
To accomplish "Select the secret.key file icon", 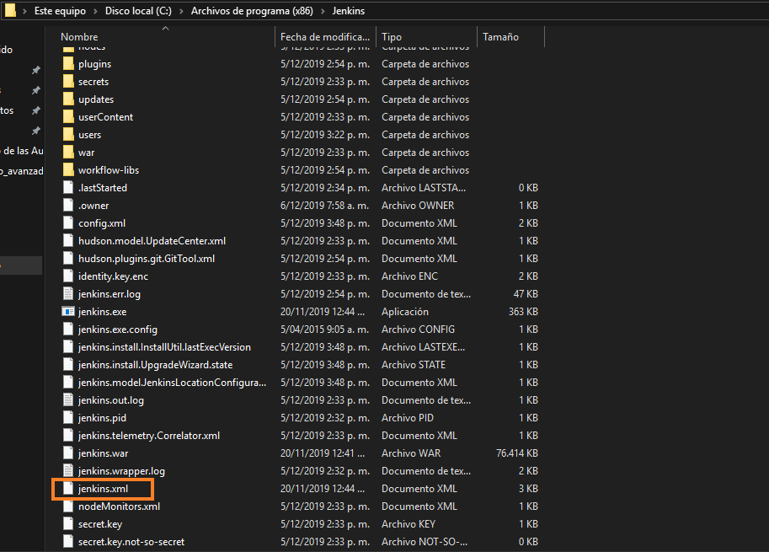I will 68,524.
